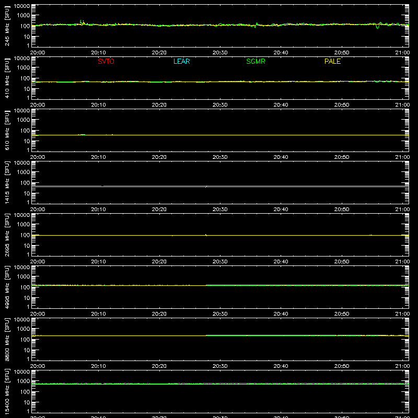Click the 1000 tick on 410 MHz axis
418x418 pixels.
click(x=24, y=68)
